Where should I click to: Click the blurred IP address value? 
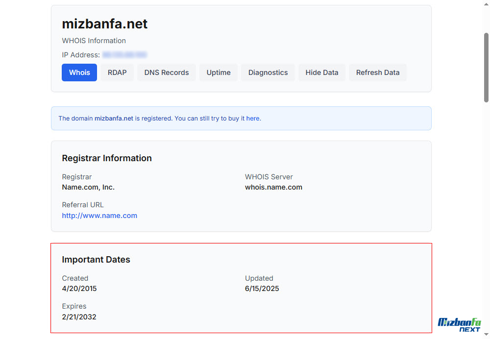coord(124,55)
